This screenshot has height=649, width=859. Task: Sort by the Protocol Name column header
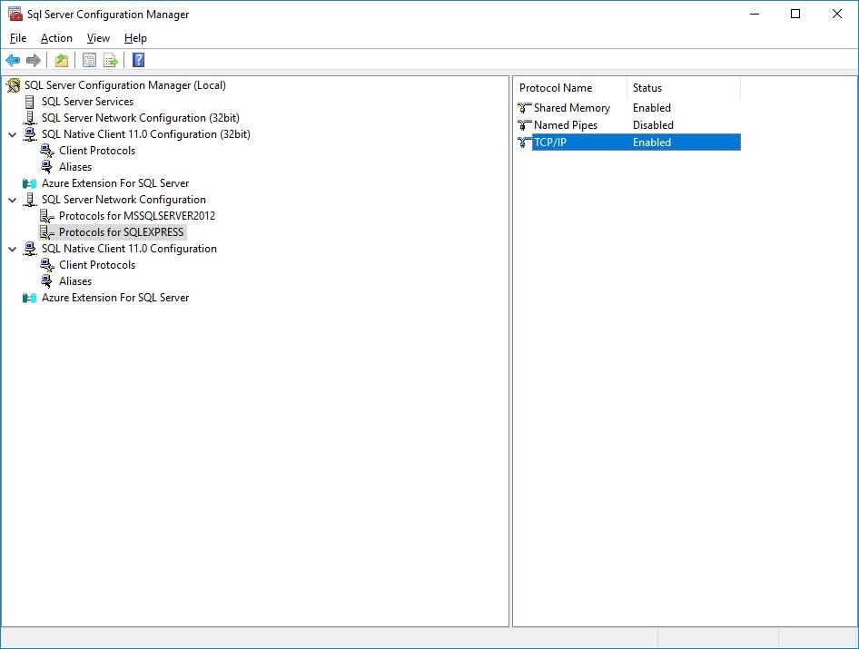pos(571,88)
